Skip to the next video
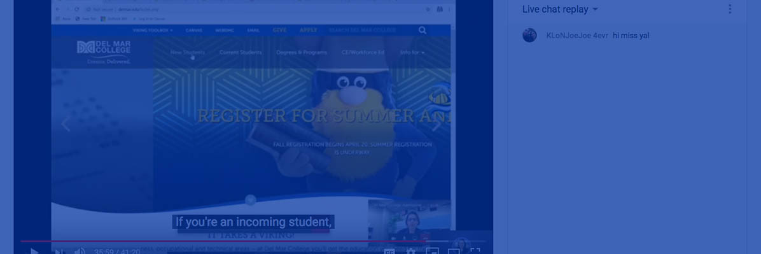Image resolution: width=761 pixels, height=254 pixels. 59,251
